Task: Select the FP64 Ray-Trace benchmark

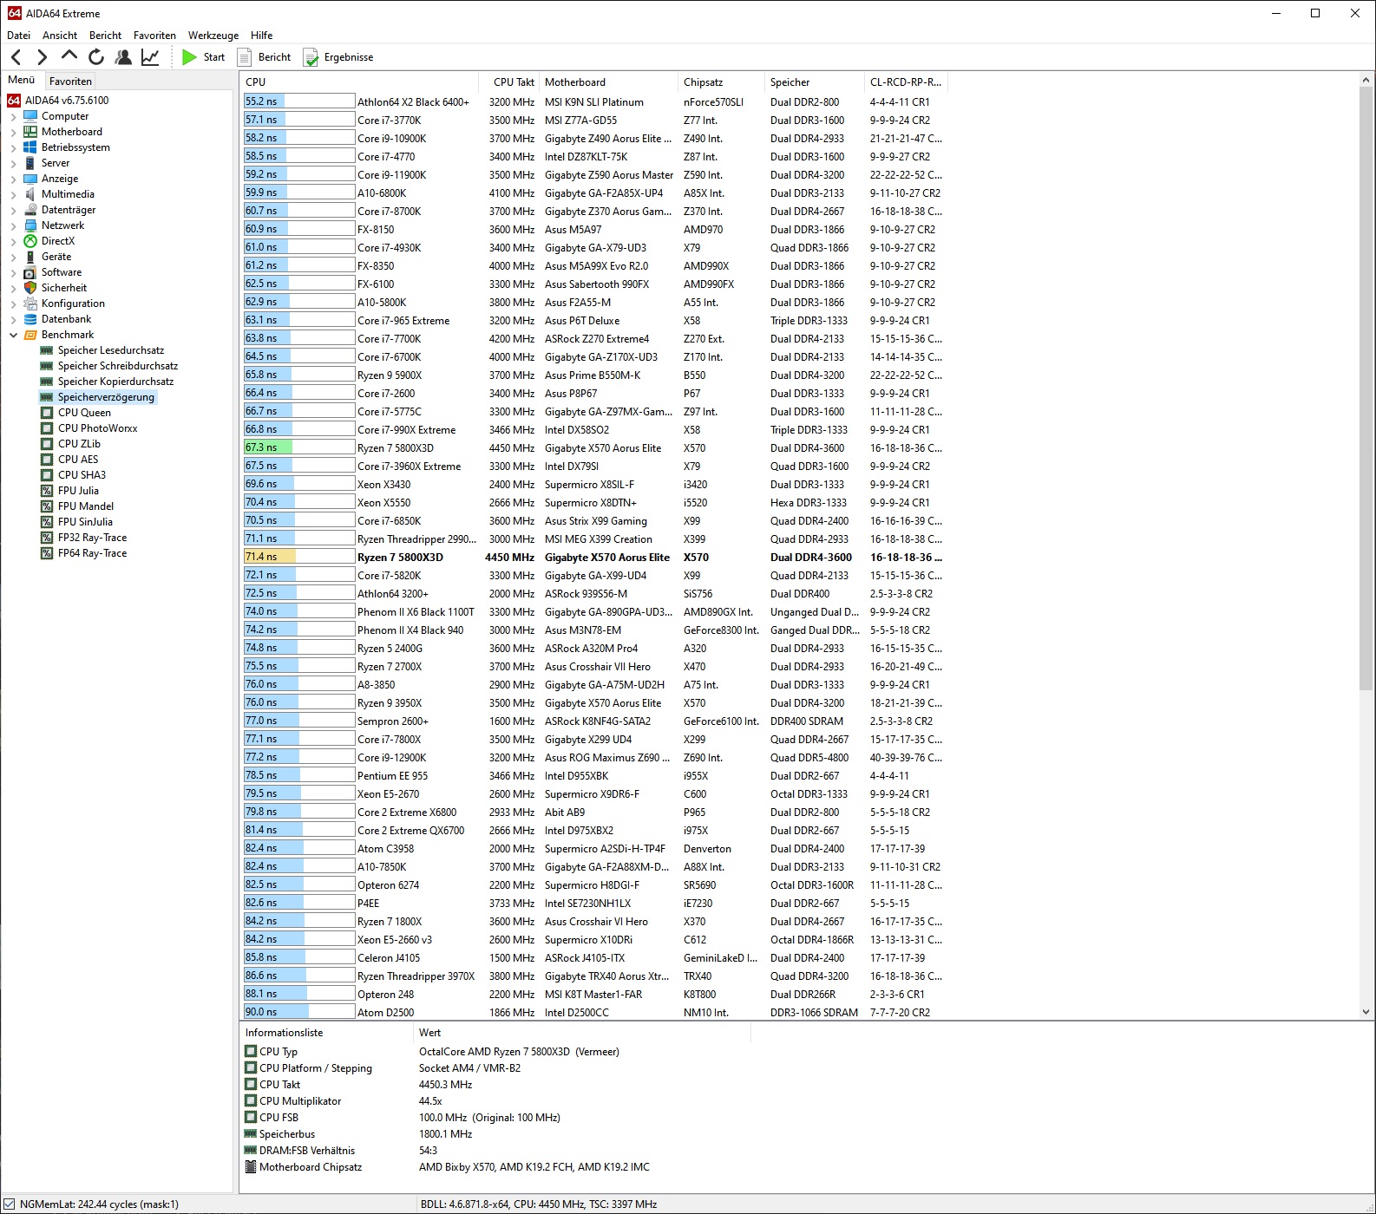Action: pyautogui.click(x=92, y=553)
